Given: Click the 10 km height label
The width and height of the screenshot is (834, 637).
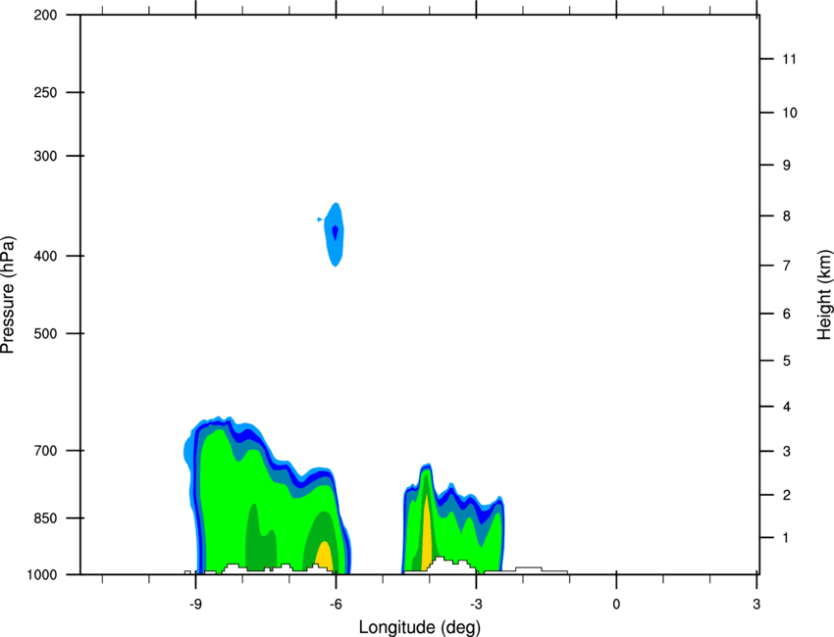Looking at the screenshot, I should click(x=790, y=113).
